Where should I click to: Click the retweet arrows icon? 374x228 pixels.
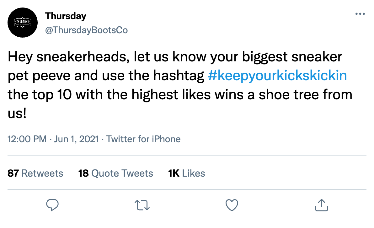click(143, 205)
